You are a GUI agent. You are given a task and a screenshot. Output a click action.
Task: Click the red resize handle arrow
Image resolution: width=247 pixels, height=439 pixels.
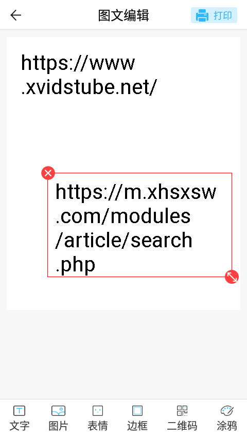[x=232, y=277]
